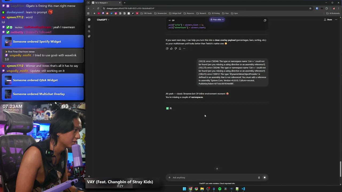Click the username nutbotty in chat

(x=17, y=32)
